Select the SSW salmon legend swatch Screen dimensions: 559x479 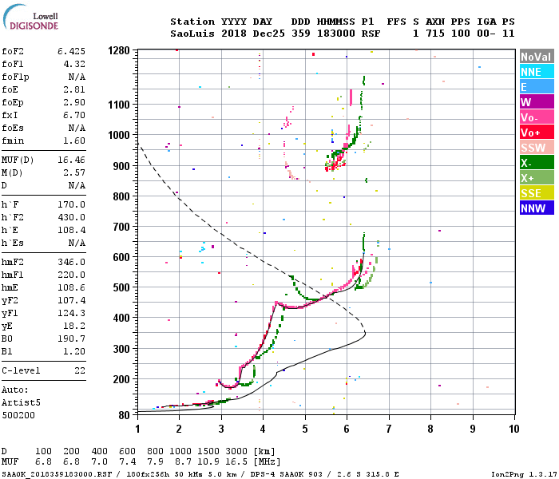537,148
